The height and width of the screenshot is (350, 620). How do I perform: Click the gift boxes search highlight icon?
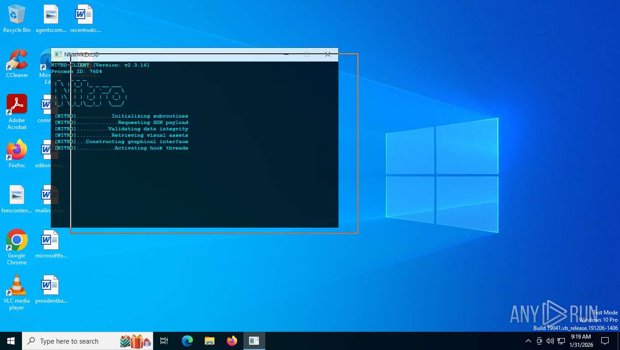click(x=135, y=341)
